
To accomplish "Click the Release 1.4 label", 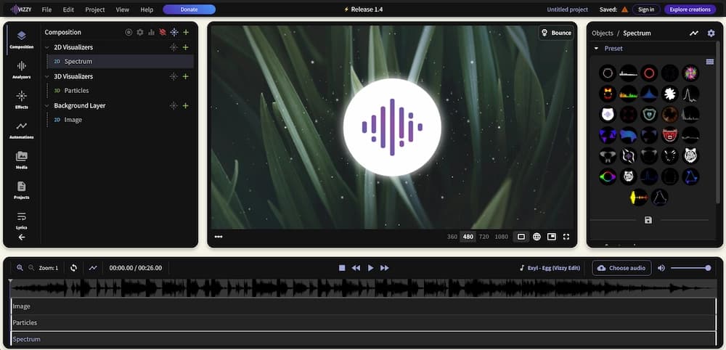I will pos(363,9).
